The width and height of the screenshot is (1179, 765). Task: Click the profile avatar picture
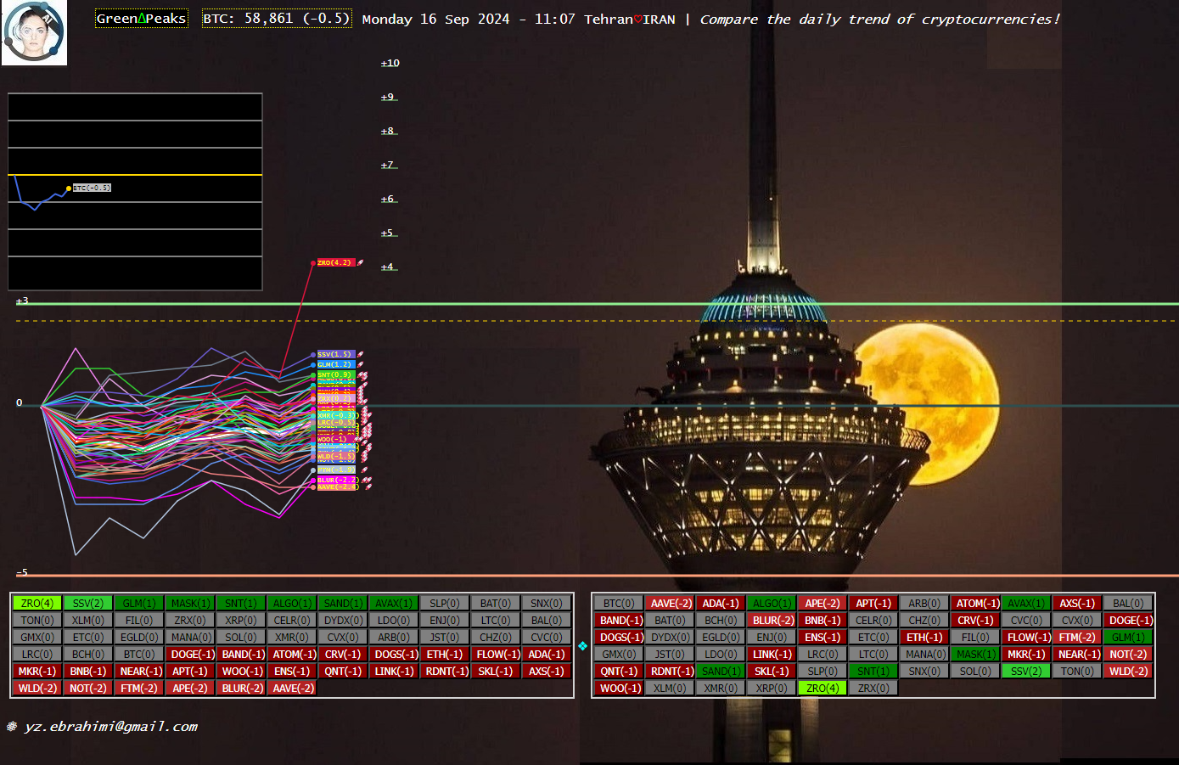click(34, 33)
